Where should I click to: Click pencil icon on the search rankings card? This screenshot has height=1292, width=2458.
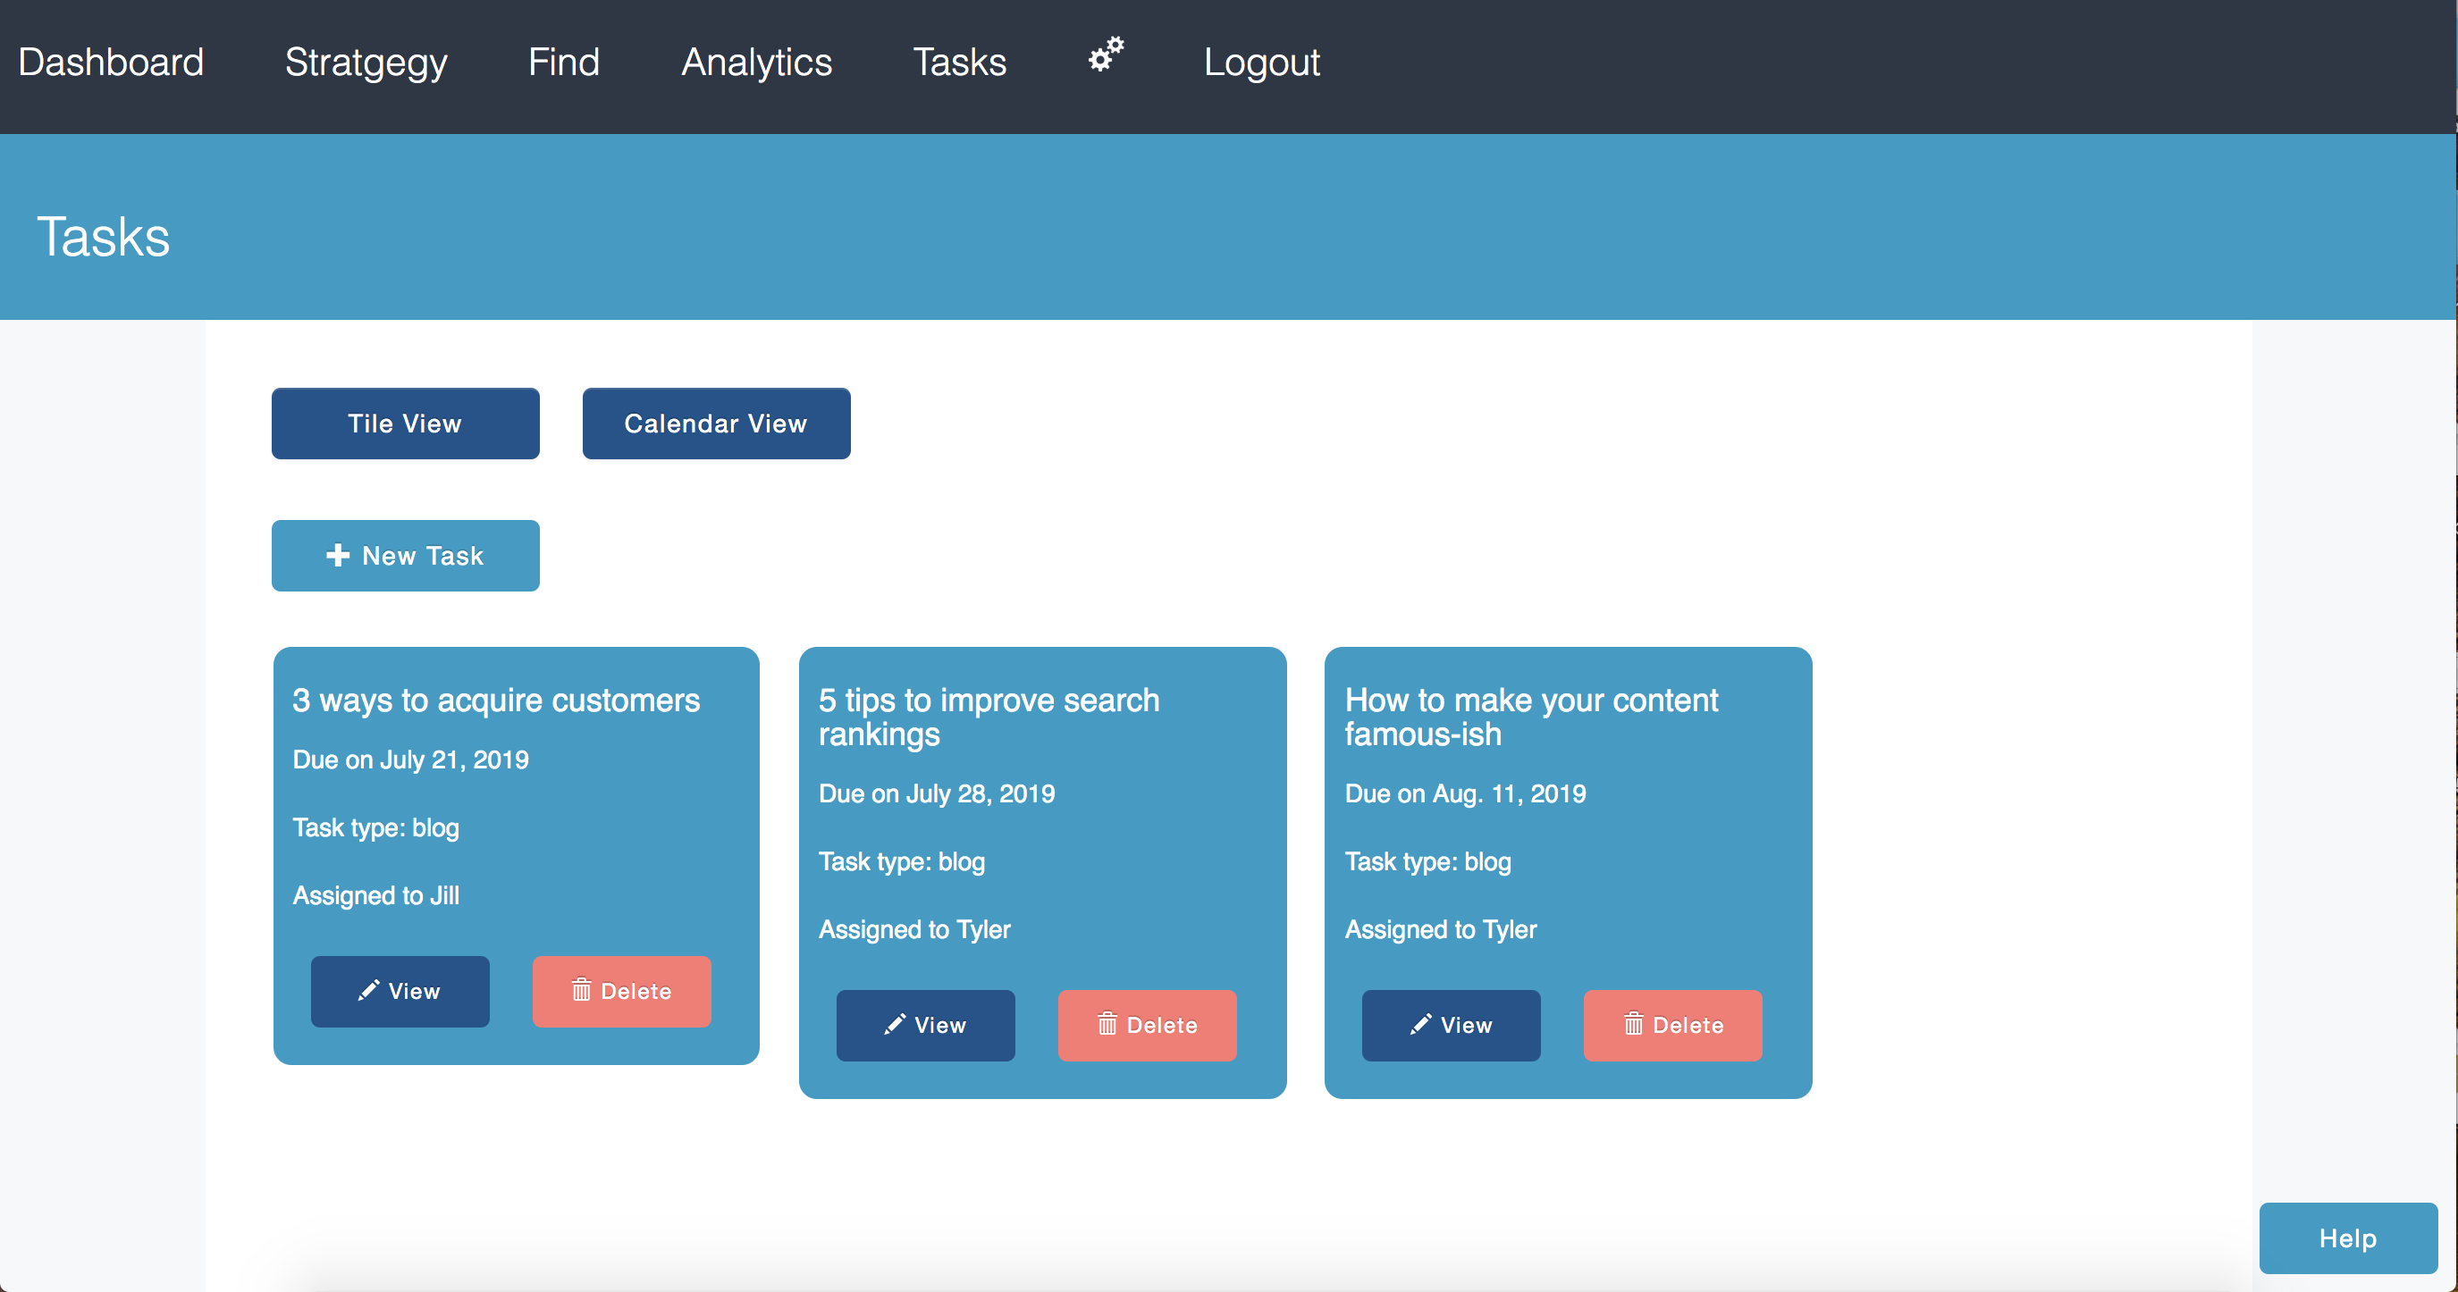894,1025
